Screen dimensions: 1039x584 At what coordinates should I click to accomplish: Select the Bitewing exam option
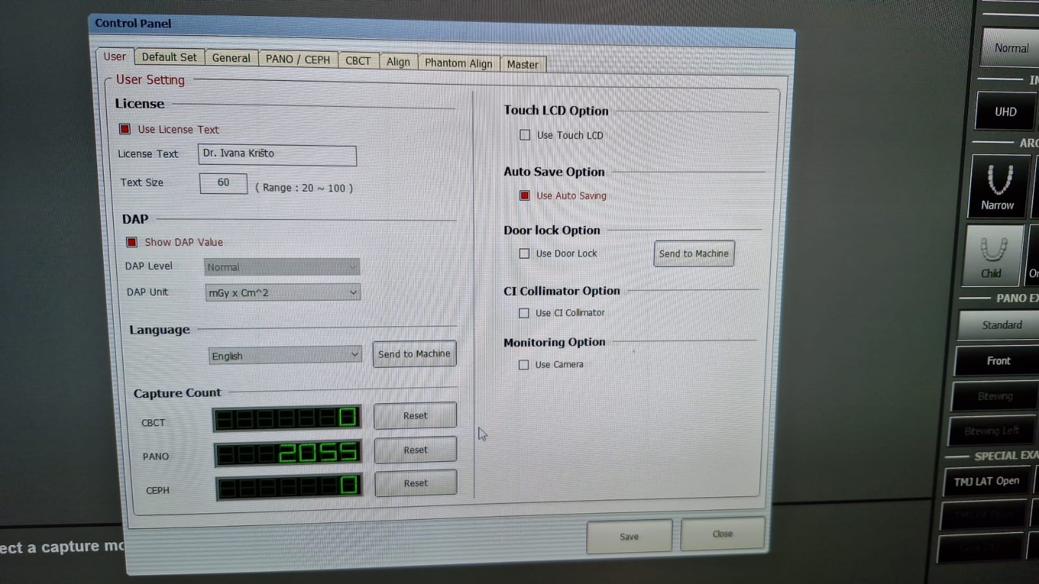[x=994, y=396]
